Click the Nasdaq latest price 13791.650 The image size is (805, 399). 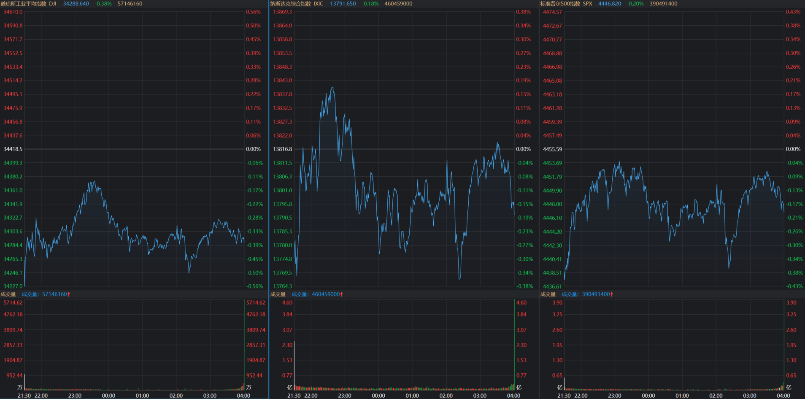(x=343, y=3)
